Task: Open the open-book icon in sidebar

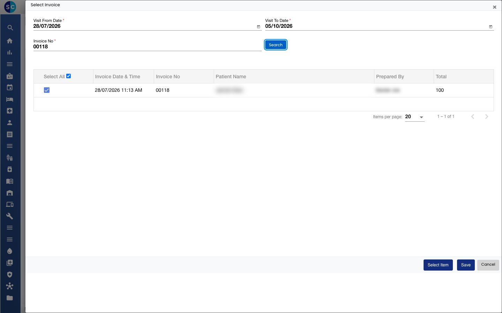Action: click(x=10, y=181)
